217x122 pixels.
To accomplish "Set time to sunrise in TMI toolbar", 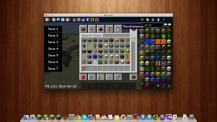I will pos(74,20).
